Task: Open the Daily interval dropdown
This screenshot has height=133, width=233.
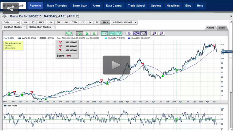Action: point(11,23)
